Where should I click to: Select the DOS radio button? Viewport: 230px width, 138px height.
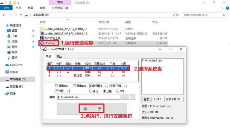coord(118,91)
